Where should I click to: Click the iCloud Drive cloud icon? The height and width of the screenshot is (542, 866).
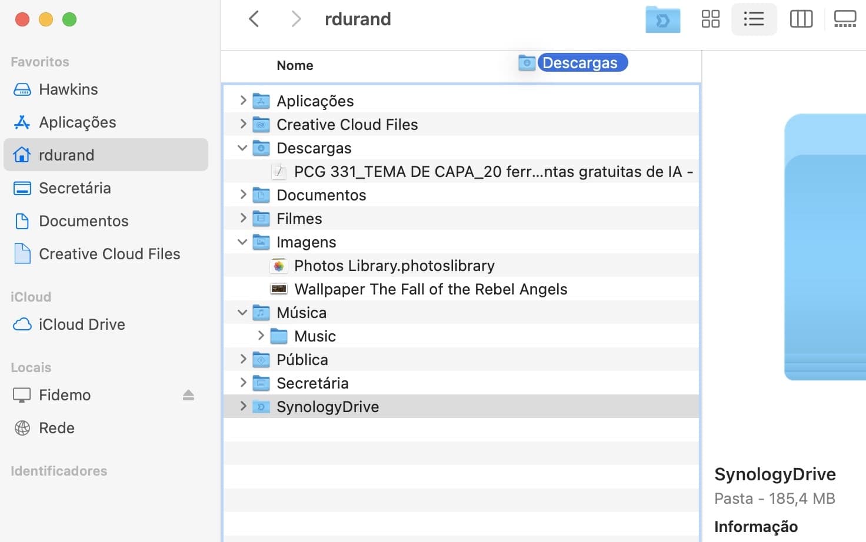tap(22, 324)
